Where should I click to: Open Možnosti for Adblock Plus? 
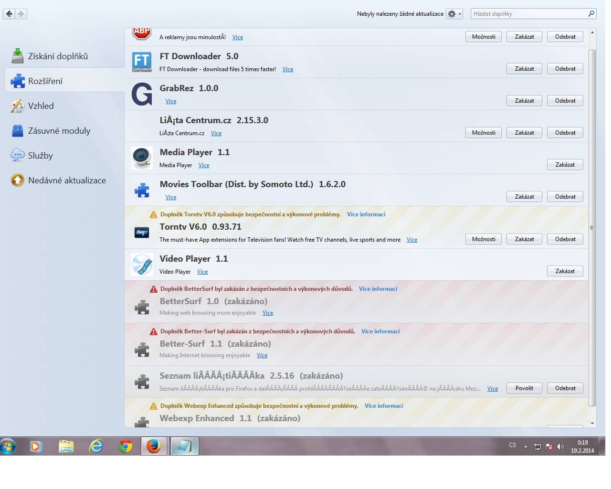point(484,37)
